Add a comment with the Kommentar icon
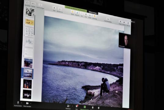Viewport: 164px width, 110px height. pos(95,17)
